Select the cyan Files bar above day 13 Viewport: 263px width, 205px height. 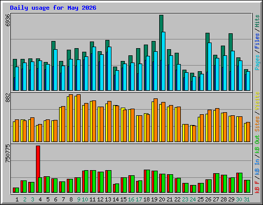(109, 69)
